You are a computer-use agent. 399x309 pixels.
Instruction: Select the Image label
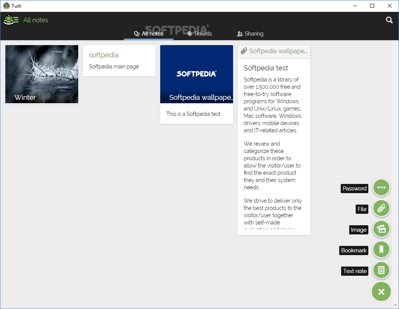click(358, 230)
